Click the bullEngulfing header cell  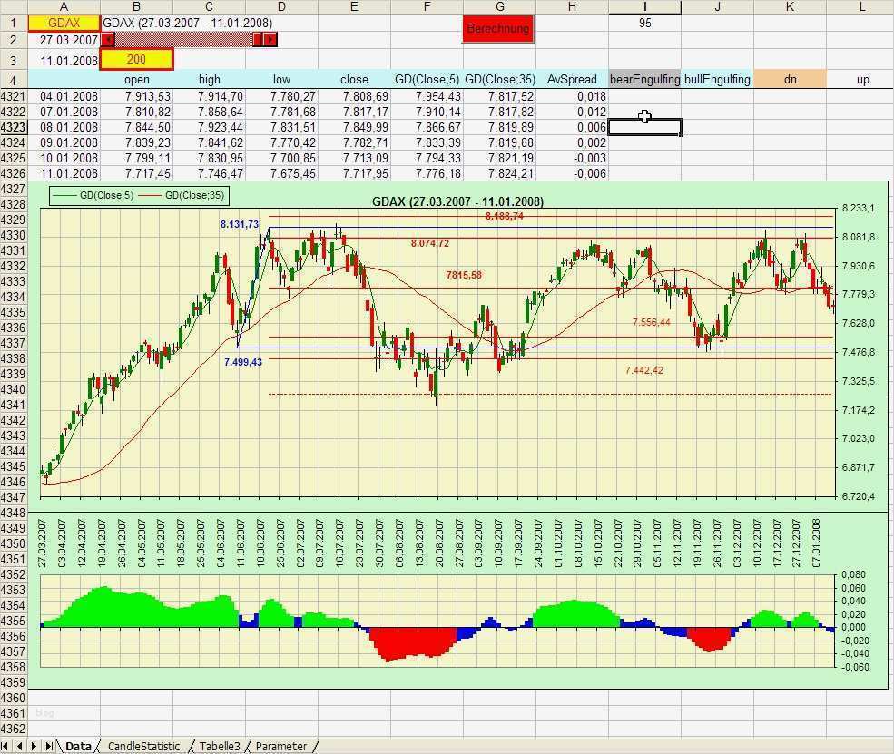tap(717, 79)
